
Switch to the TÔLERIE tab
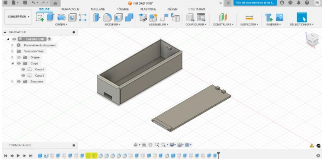[123, 9]
